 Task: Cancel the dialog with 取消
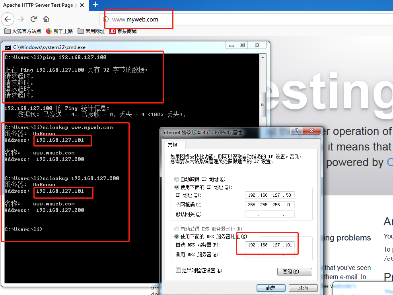[x=303, y=288]
